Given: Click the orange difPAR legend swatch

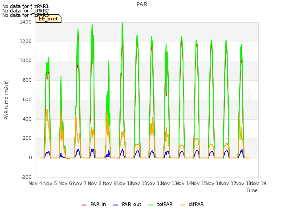Looking at the screenshot, I should [x=182, y=205].
